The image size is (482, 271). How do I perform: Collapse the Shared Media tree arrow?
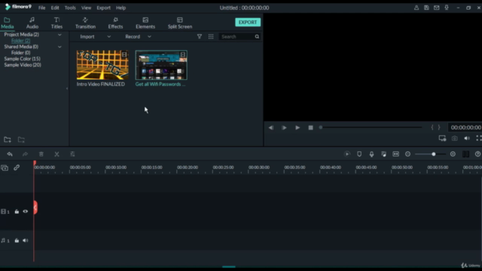click(x=59, y=47)
